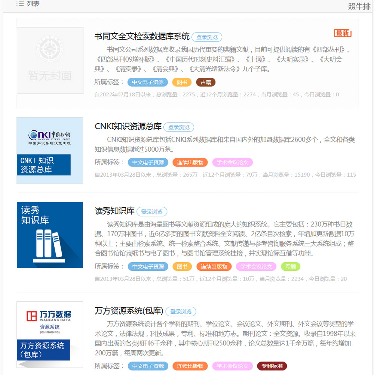Open the 照牛排 sort option

pos(359,6)
